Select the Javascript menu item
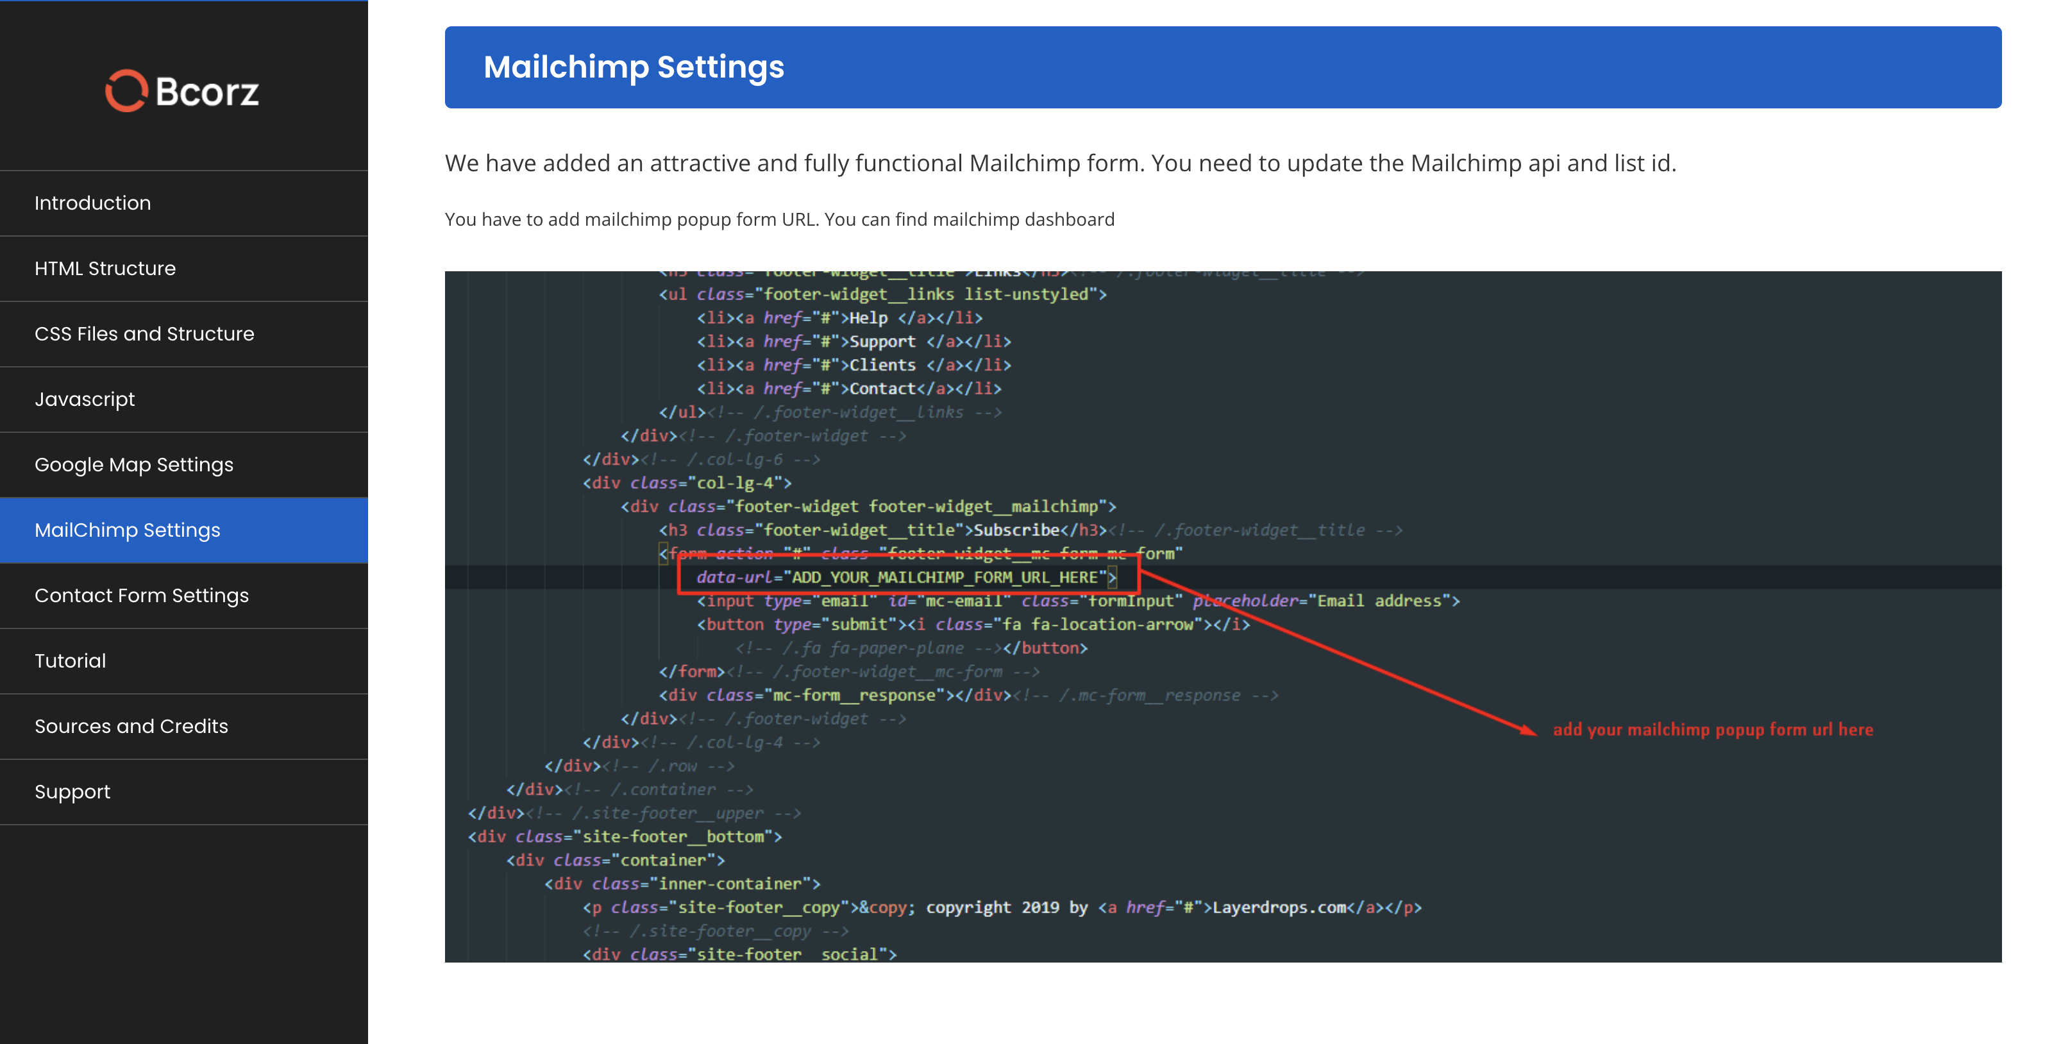Screen dimensions: 2061x1044 click(184, 400)
